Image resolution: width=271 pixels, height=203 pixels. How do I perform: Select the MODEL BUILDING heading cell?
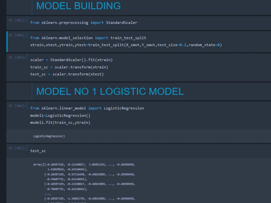79,6
